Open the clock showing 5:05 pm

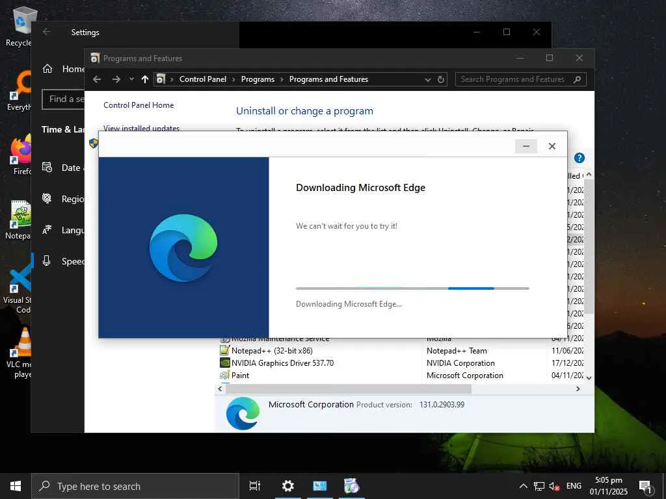pos(608,486)
